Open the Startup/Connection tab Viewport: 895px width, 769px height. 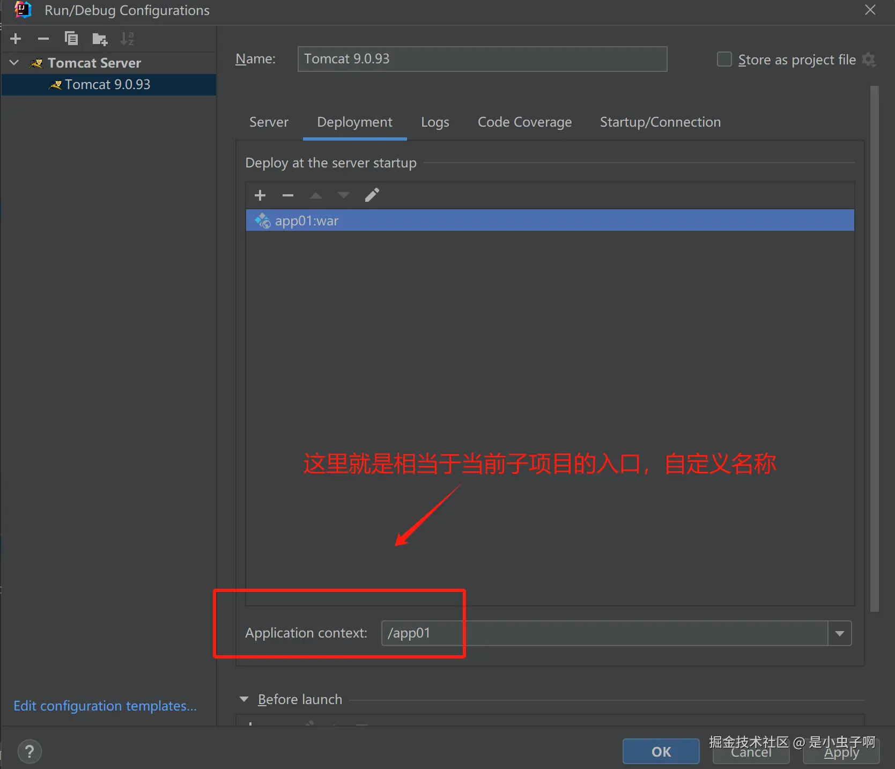tap(660, 122)
